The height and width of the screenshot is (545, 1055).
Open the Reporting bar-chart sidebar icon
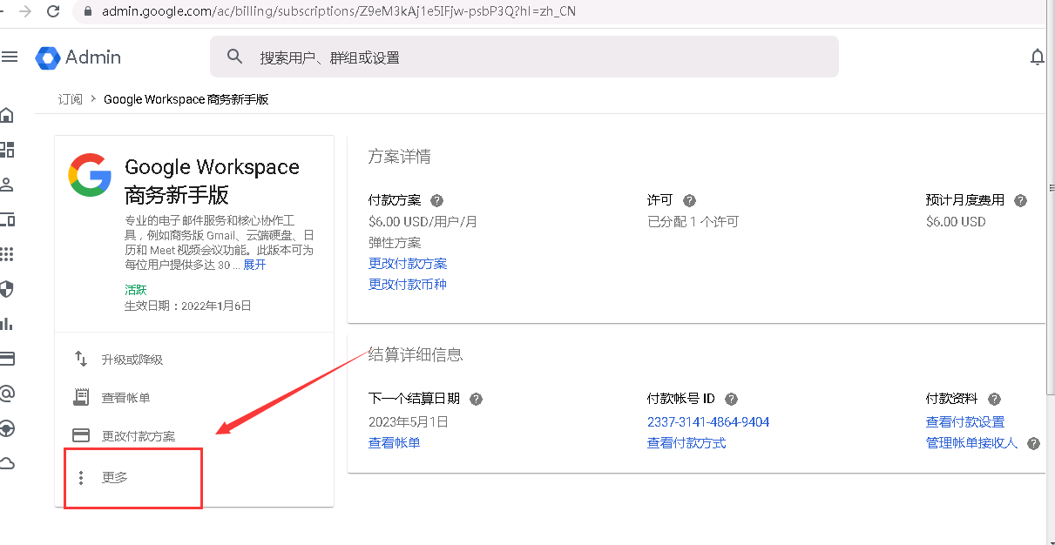click(x=7, y=324)
